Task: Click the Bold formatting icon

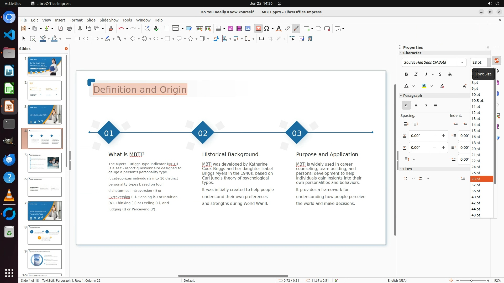Action: click(406, 74)
